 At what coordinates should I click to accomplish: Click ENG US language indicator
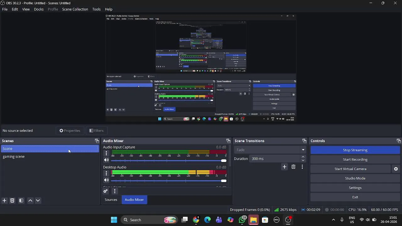coord(352,220)
